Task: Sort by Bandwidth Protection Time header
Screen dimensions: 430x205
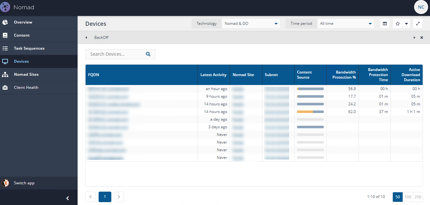Action: (375, 75)
